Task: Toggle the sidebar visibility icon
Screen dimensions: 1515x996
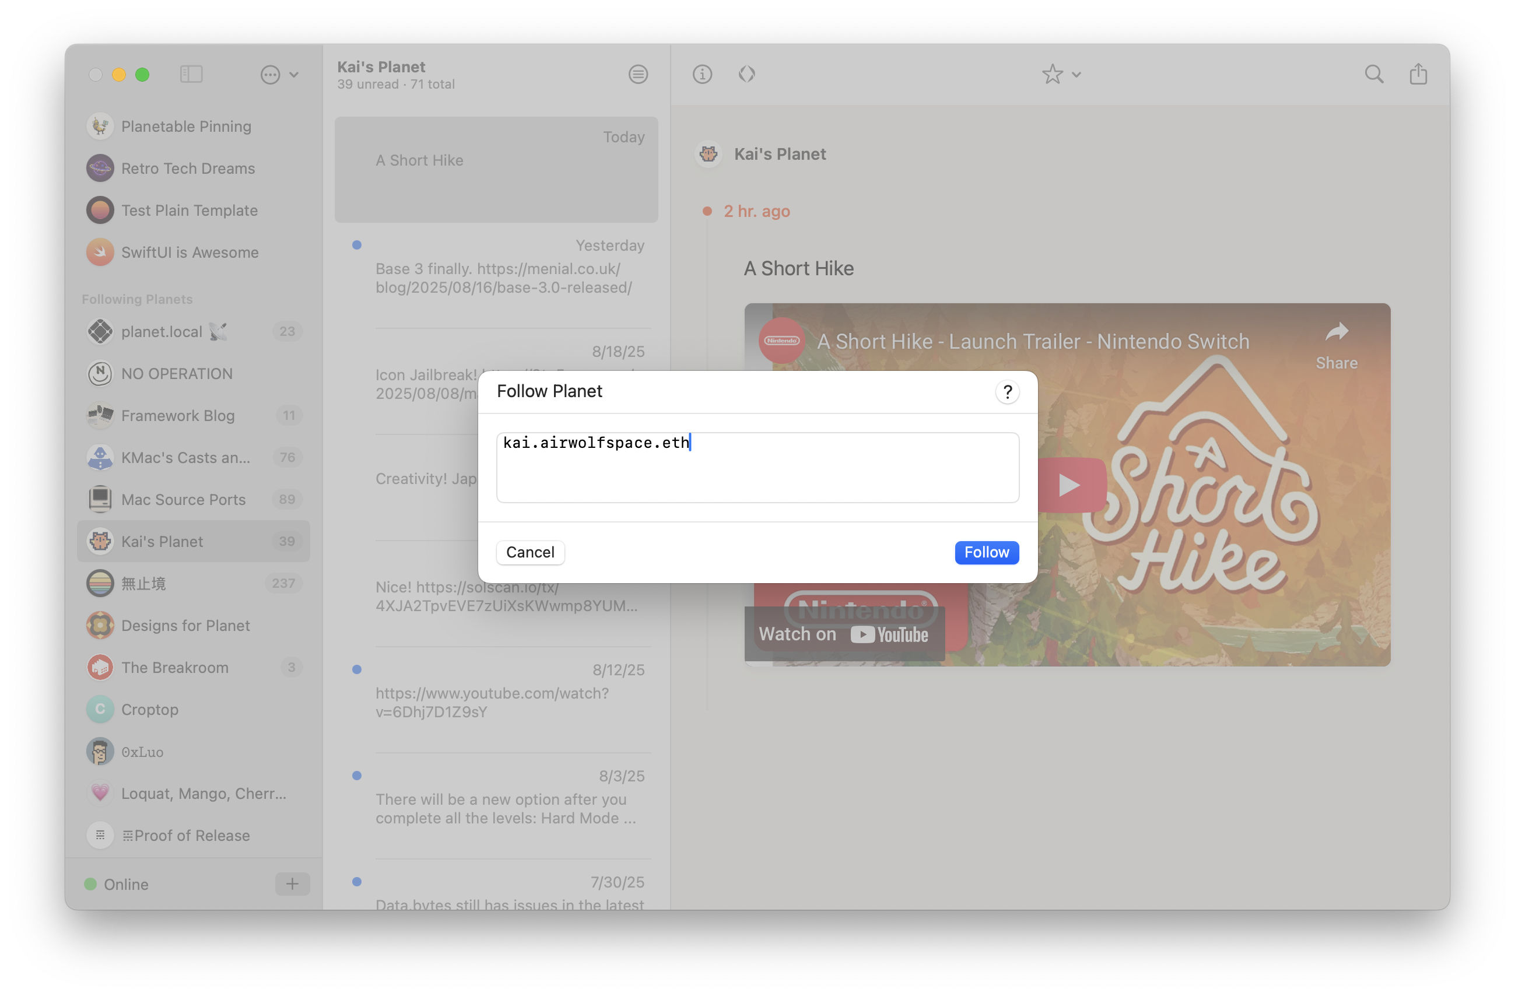Action: 191,75
